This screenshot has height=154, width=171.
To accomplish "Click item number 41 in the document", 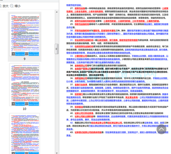I will (72, 116).
